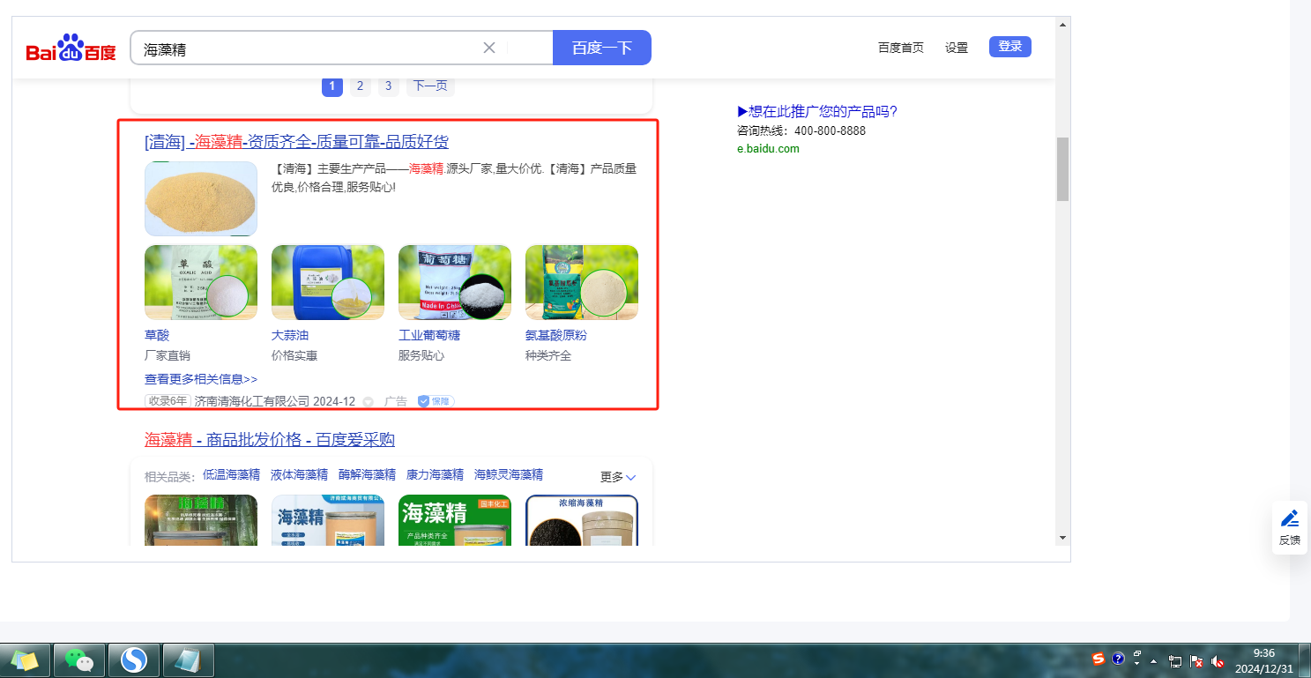
Task: Click 咨询热线：400-800-8888 text
Action: pyautogui.click(x=801, y=130)
